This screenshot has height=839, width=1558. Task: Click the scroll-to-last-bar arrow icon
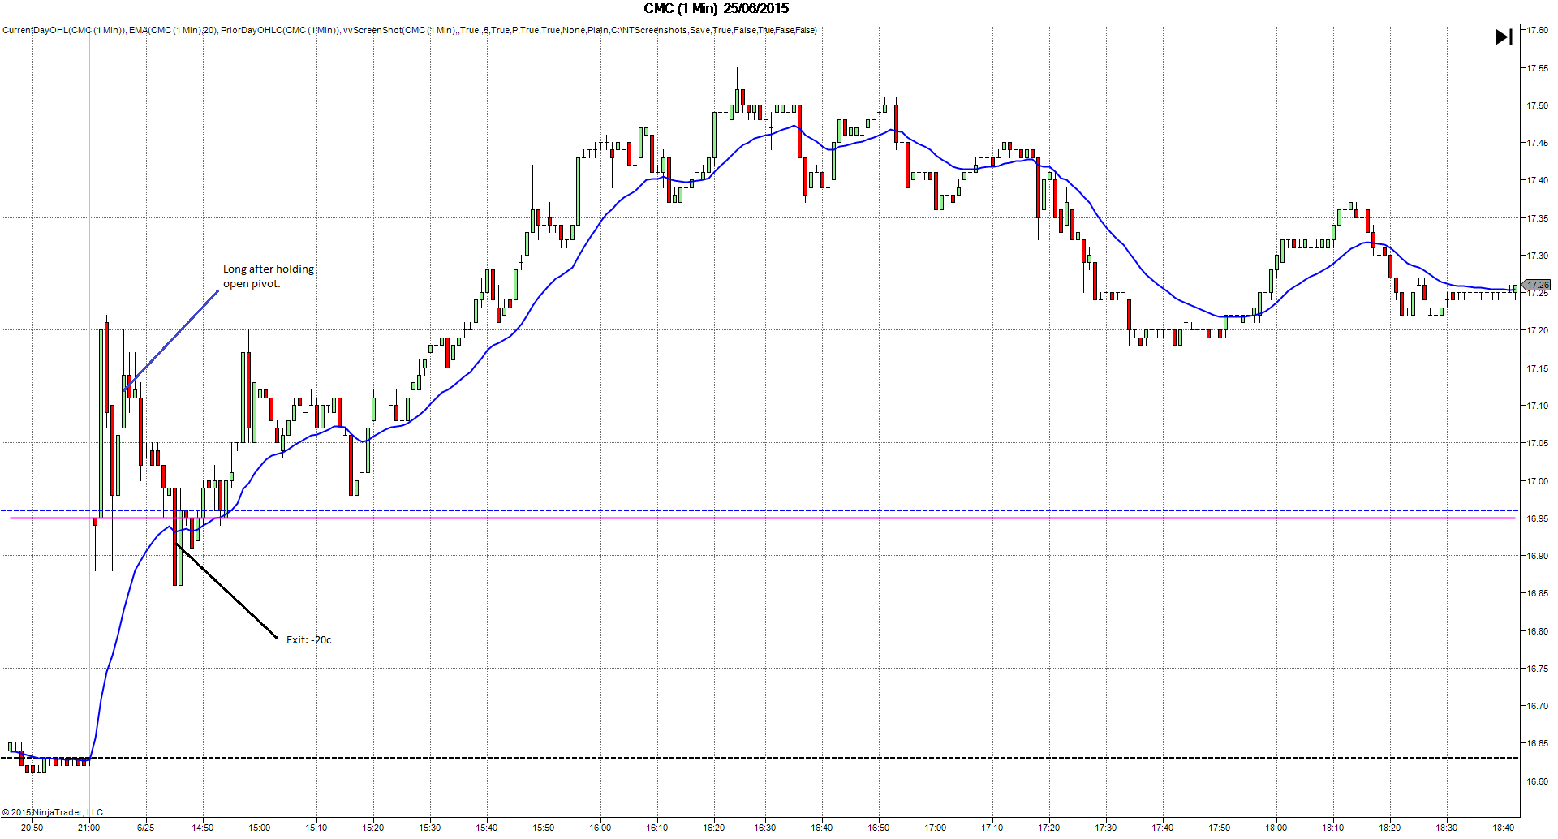(x=1504, y=37)
